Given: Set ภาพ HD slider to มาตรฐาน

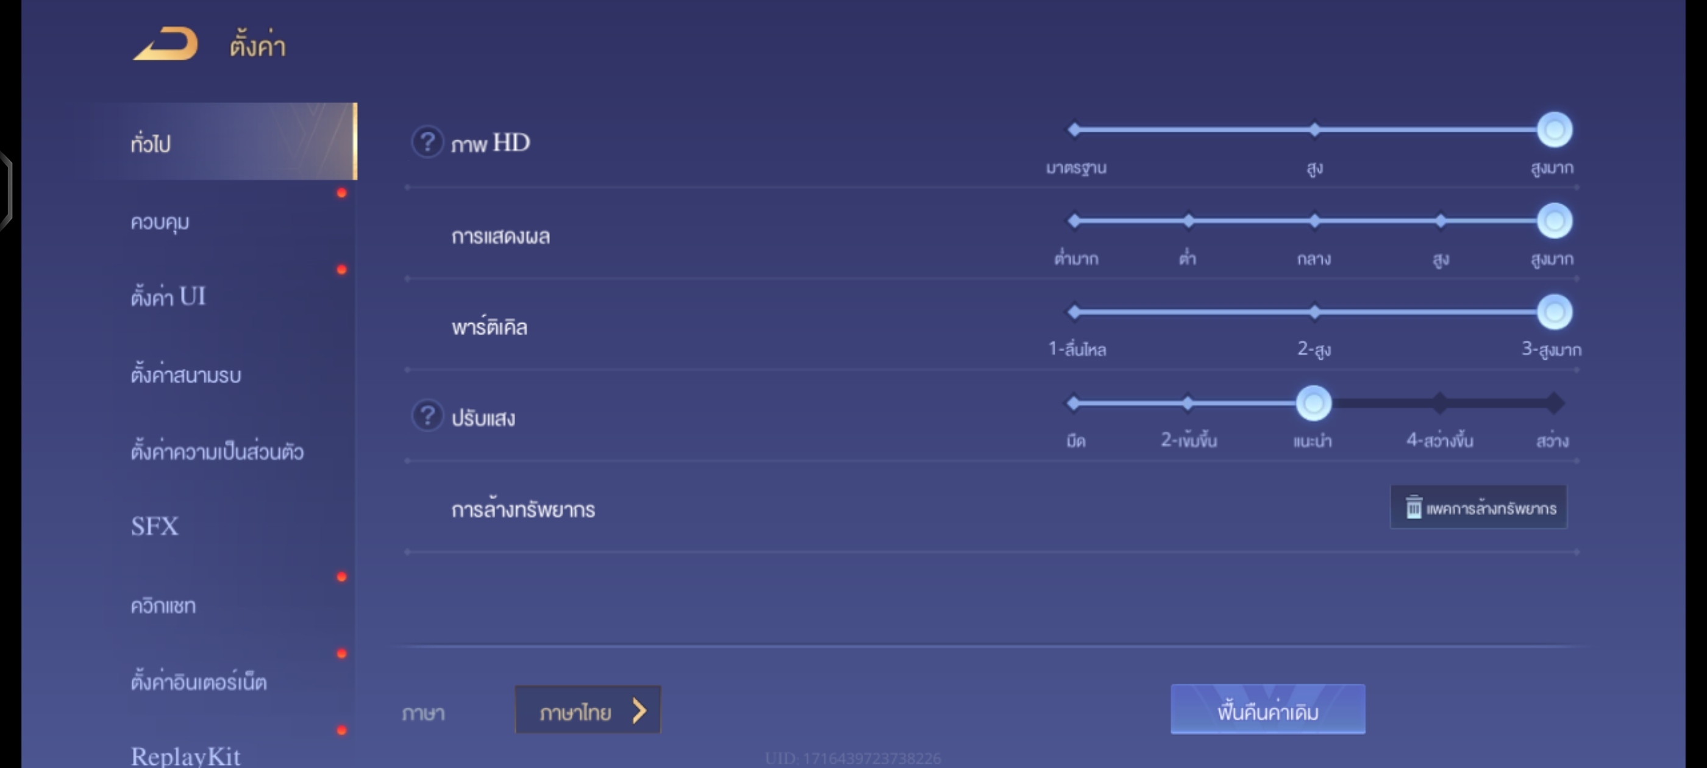Looking at the screenshot, I should click(x=1074, y=130).
